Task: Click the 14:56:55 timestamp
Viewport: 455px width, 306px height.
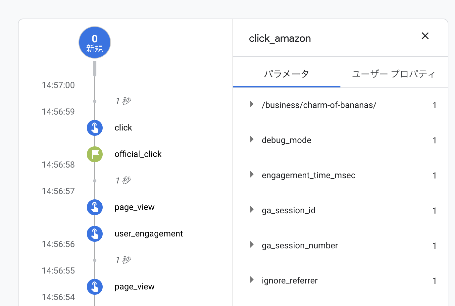Action: point(58,271)
